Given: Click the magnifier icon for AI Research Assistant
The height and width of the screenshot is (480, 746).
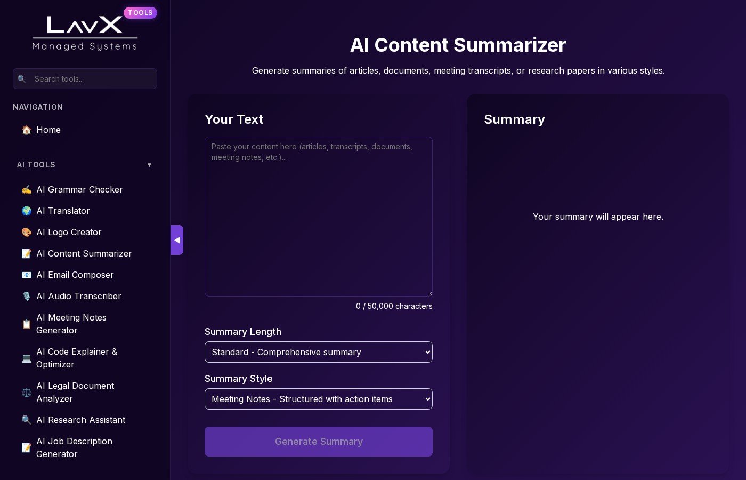Looking at the screenshot, I should 26,420.
